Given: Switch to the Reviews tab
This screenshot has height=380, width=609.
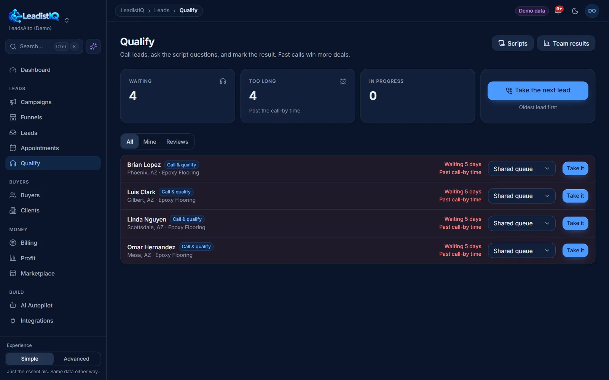Looking at the screenshot, I should pyautogui.click(x=177, y=142).
